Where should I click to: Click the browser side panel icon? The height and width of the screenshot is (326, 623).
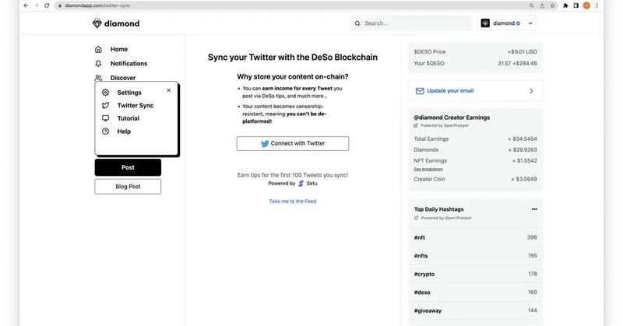[x=575, y=5]
